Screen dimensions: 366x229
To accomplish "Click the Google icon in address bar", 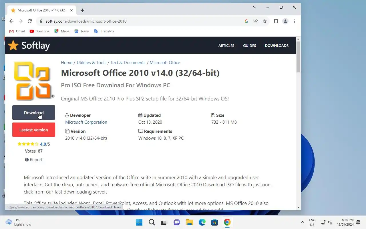I will click(246, 21).
